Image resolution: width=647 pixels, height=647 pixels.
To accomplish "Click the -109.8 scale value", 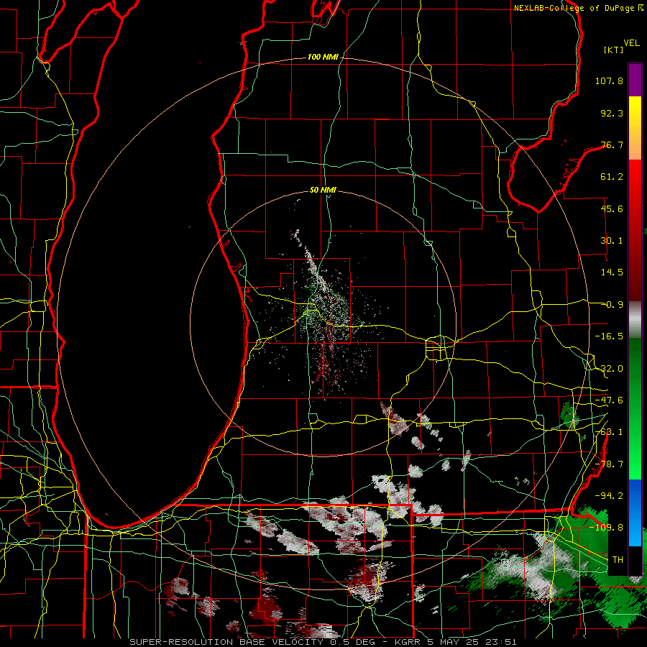I will click(607, 528).
